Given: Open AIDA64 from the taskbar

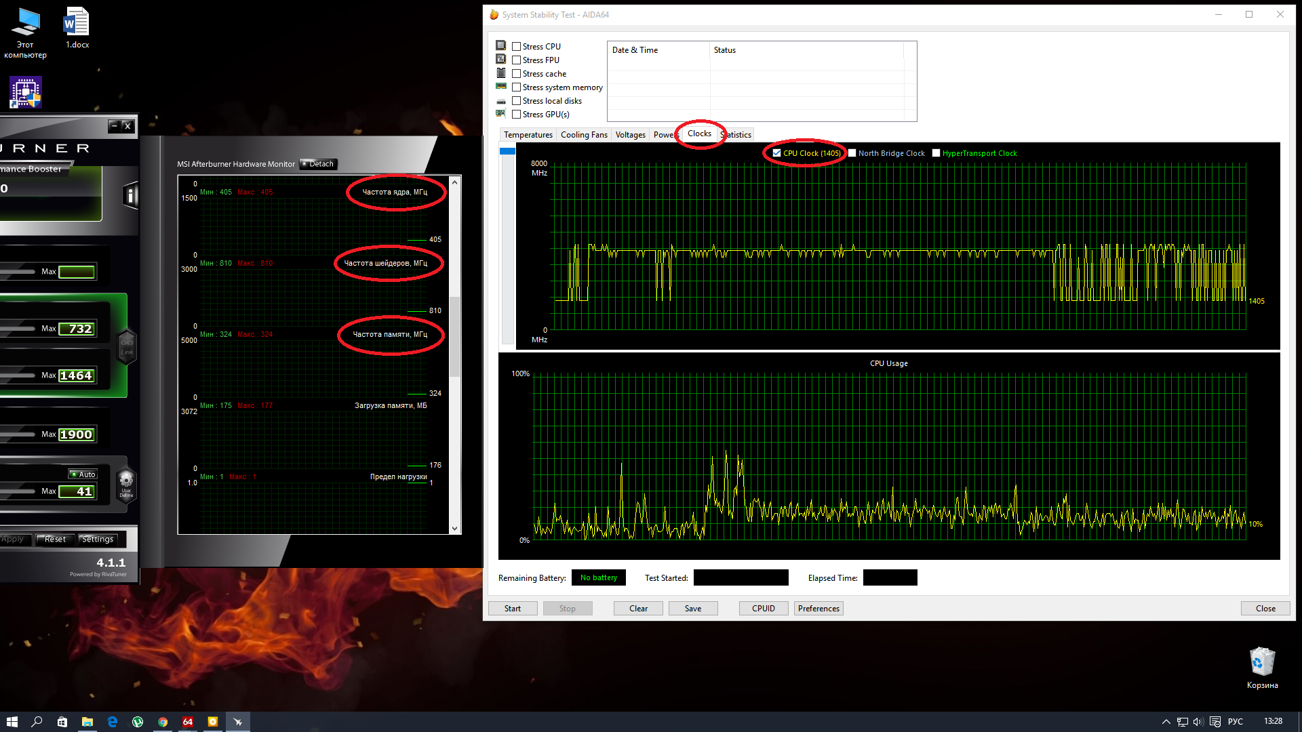Looking at the screenshot, I should (x=188, y=722).
